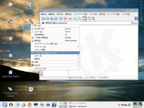The width and height of the screenshot is (144, 108).
Task: Expand the コピー先 submenu
Action: pyautogui.click(x=55, y=56)
